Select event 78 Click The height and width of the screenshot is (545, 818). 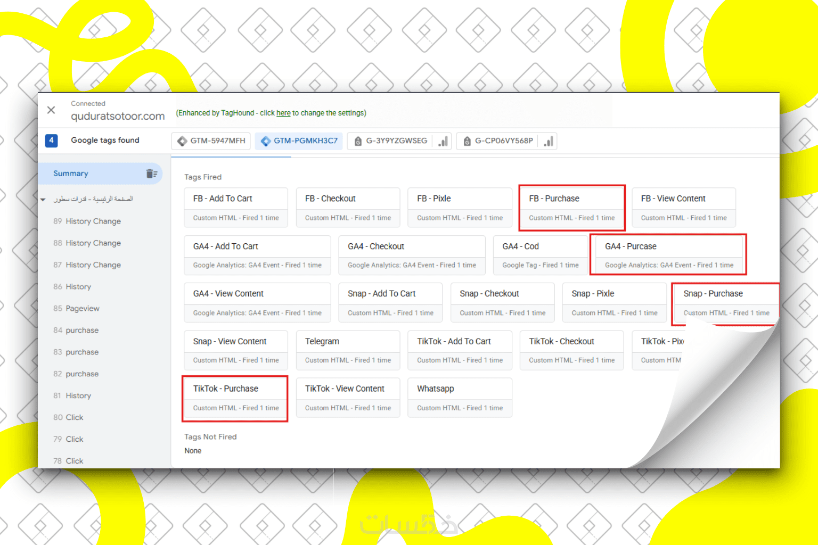tap(68, 460)
